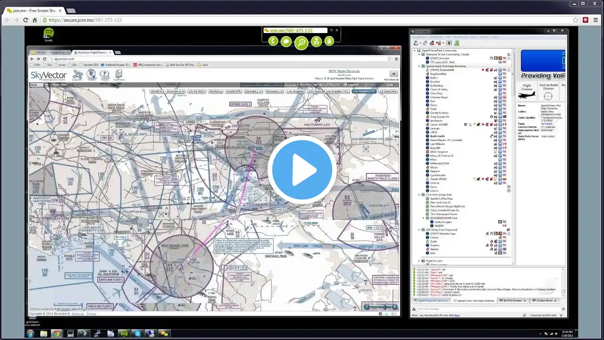Play the video with the center play button

coord(302,170)
